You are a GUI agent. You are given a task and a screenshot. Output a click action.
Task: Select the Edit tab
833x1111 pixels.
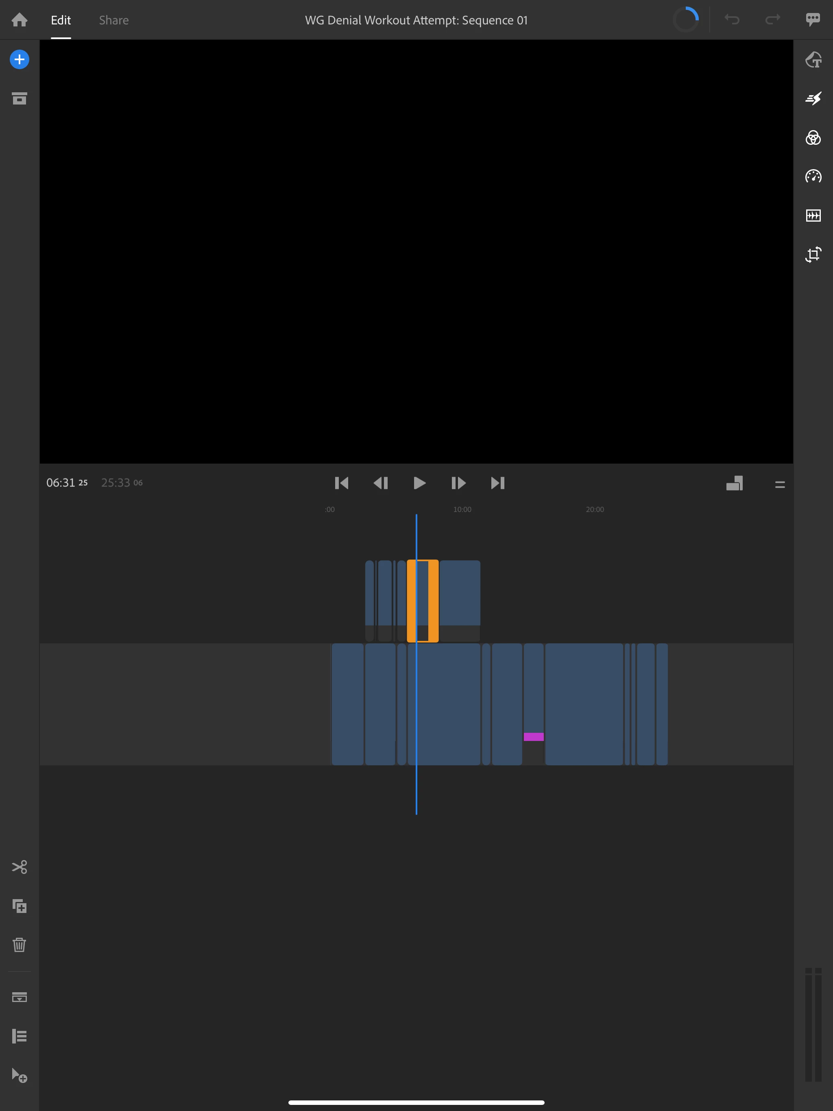pos(61,20)
